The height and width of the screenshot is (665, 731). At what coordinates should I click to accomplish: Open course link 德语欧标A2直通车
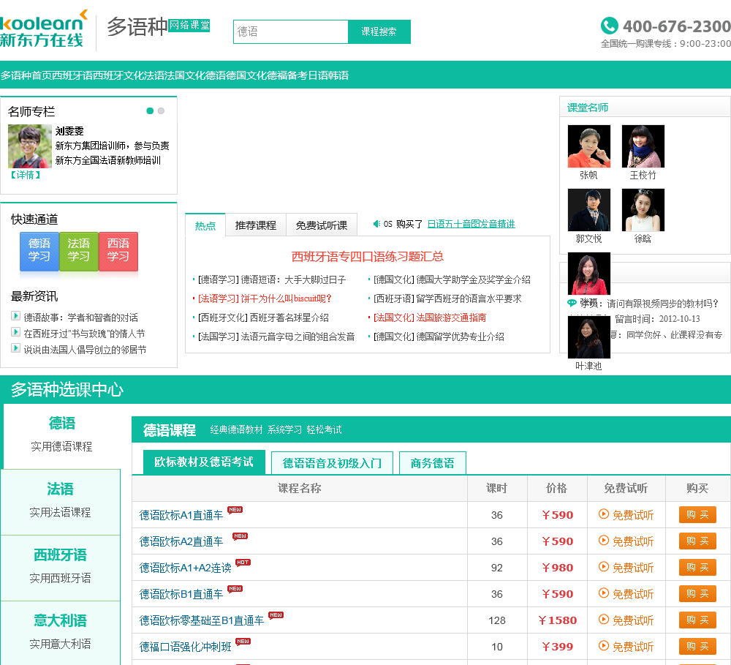point(181,541)
